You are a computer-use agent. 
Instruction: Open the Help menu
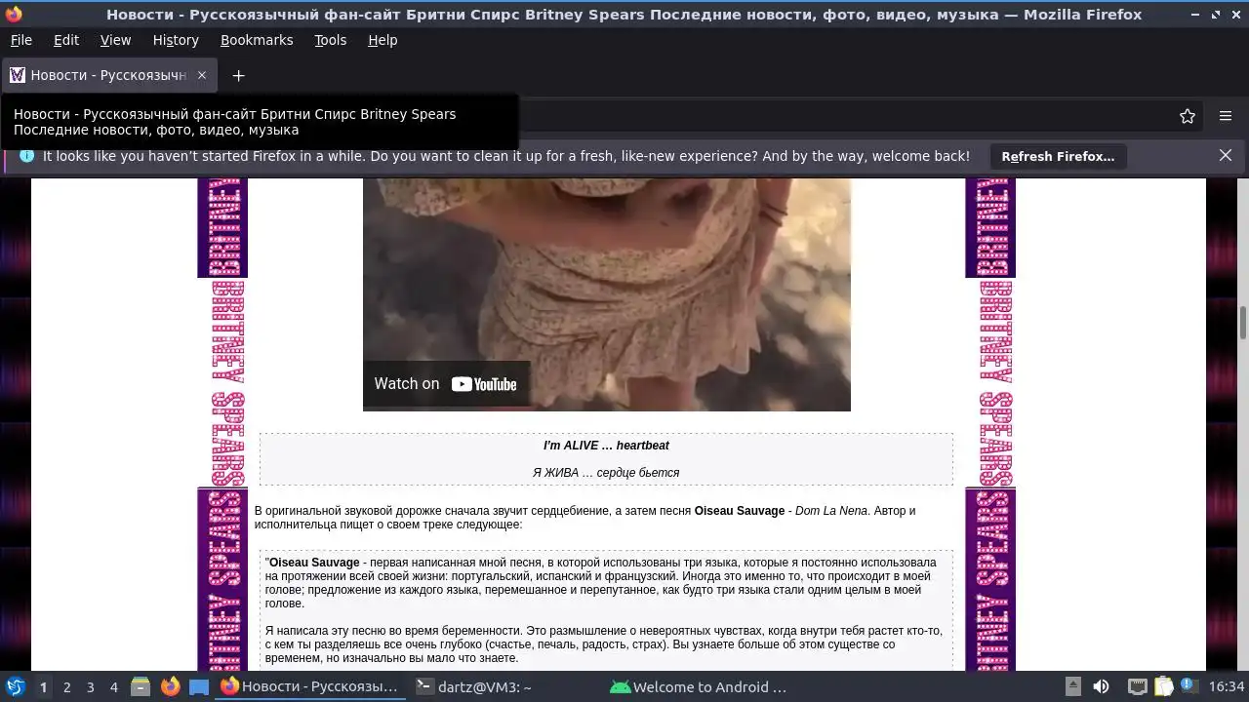[383, 40]
